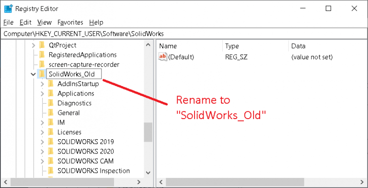Click the tree pane scroll up arrow
The width and height of the screenshot is (368, 188).
(148, 45)
